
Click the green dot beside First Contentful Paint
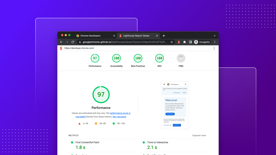(x=72, y=142)
